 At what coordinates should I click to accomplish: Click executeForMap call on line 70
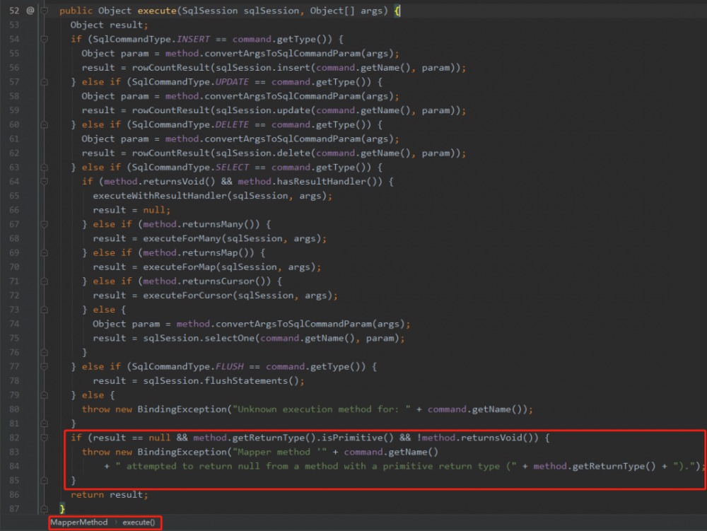coord(180,267)
